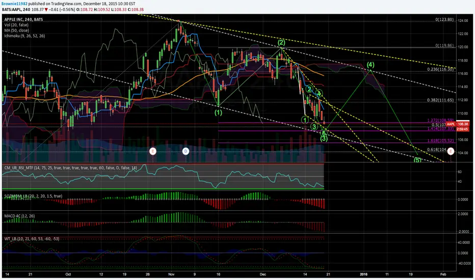Click 2.0000 on the MACD pane scale
Screen dimensions: 475x280
(463, 214)
